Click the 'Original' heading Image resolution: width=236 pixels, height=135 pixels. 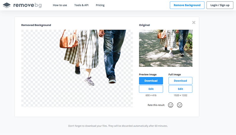pyautogui.click(x=144, y=25)
